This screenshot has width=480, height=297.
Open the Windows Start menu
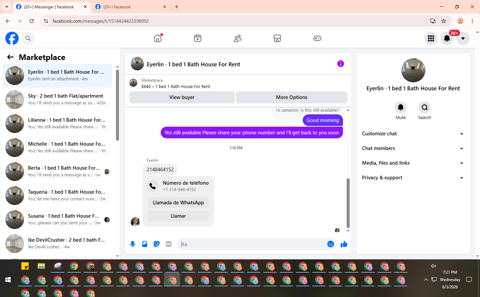coord(8,280)
